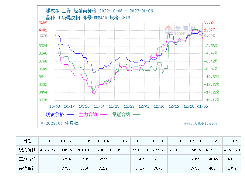245x179 pixels.
Task: Click the 01/05 x-axis date label
Action: click(202, 106)
